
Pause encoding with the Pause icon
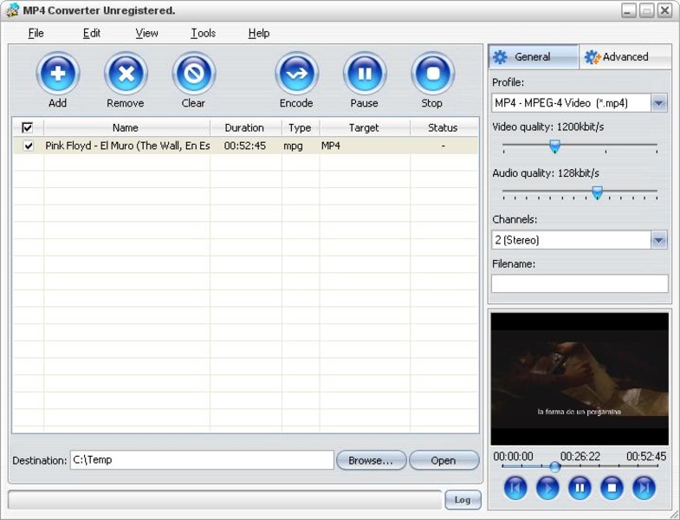[364, 75]
